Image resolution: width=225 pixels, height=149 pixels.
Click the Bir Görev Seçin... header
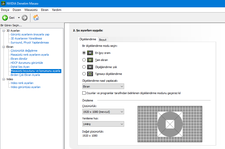[x=11, y=25]
